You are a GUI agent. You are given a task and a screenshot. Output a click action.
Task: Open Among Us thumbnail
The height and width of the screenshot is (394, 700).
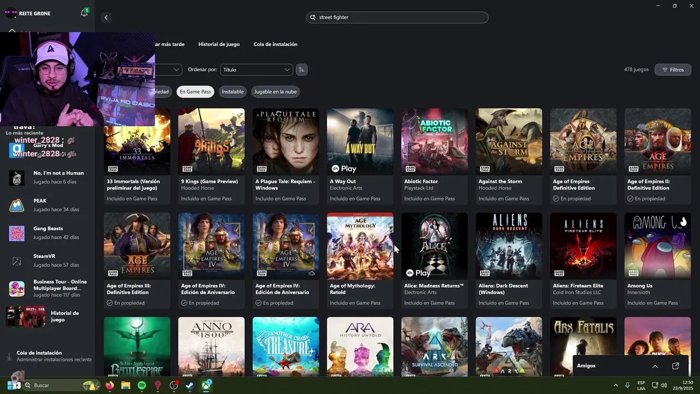click(x=658, y=246)
